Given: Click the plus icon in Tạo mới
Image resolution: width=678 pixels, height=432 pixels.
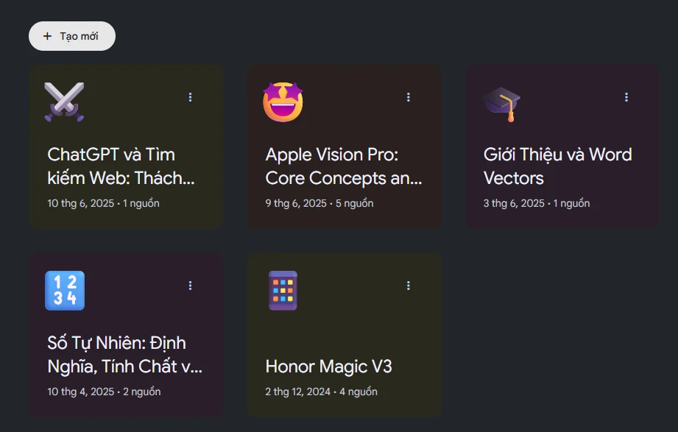Looking at the screenshot, I should tap(48, 36).
